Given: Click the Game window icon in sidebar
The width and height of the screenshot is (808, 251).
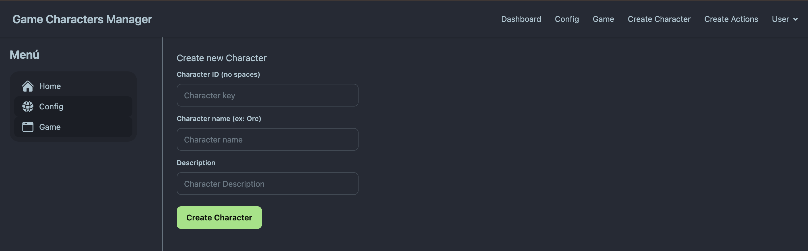Looking at the screenshot, I should (x=28, y=127).
